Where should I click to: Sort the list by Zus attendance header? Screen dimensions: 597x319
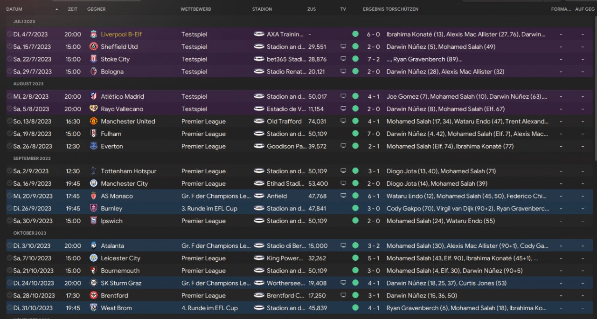[x=312, y=9]
